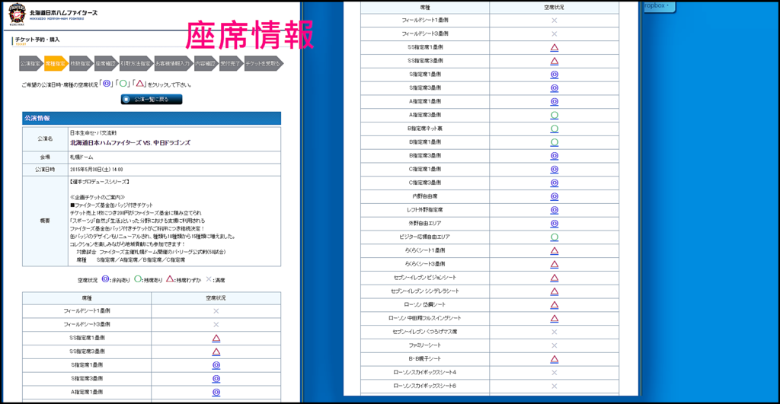The height and width of the screenshot is (404, 780).
Task: Click B指定席1塁側 green circle availability icon
Action: [x=555, y=142]
